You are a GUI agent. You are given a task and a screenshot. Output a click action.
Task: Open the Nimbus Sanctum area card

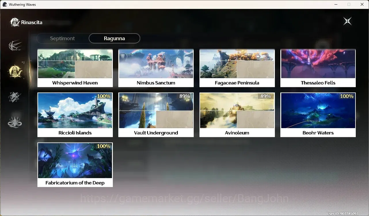pyautogui.click(x=156, y=68)
